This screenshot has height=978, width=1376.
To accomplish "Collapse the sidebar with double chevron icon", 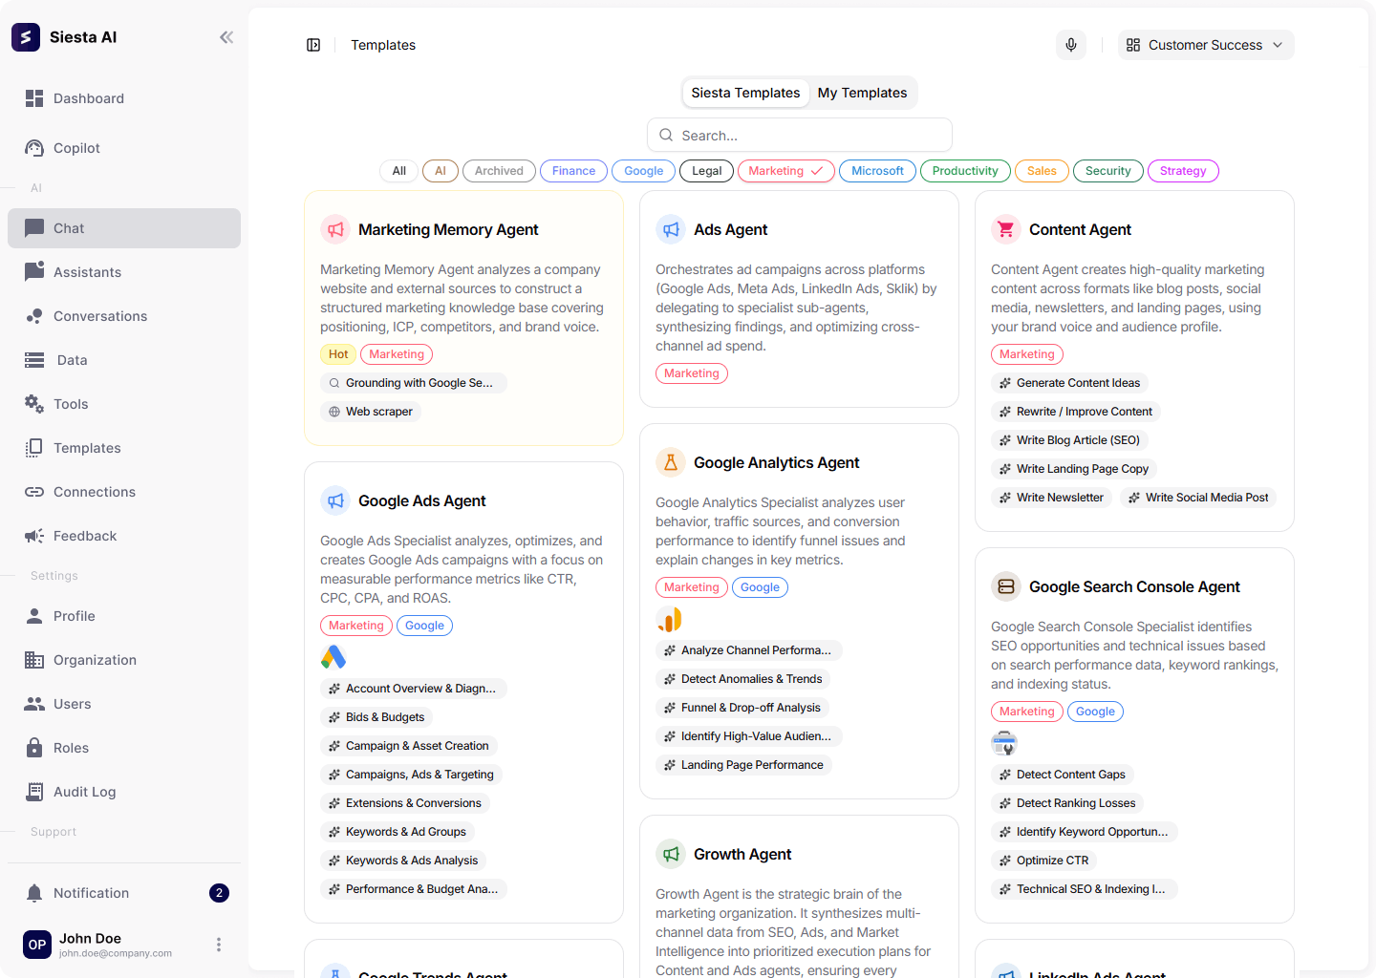I will point(226,37).
